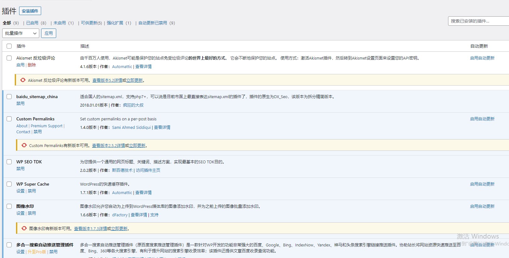Delete Akismet plugin with 删除 link
This screenshot has height=258, width=509.
[x=32, y=65]
